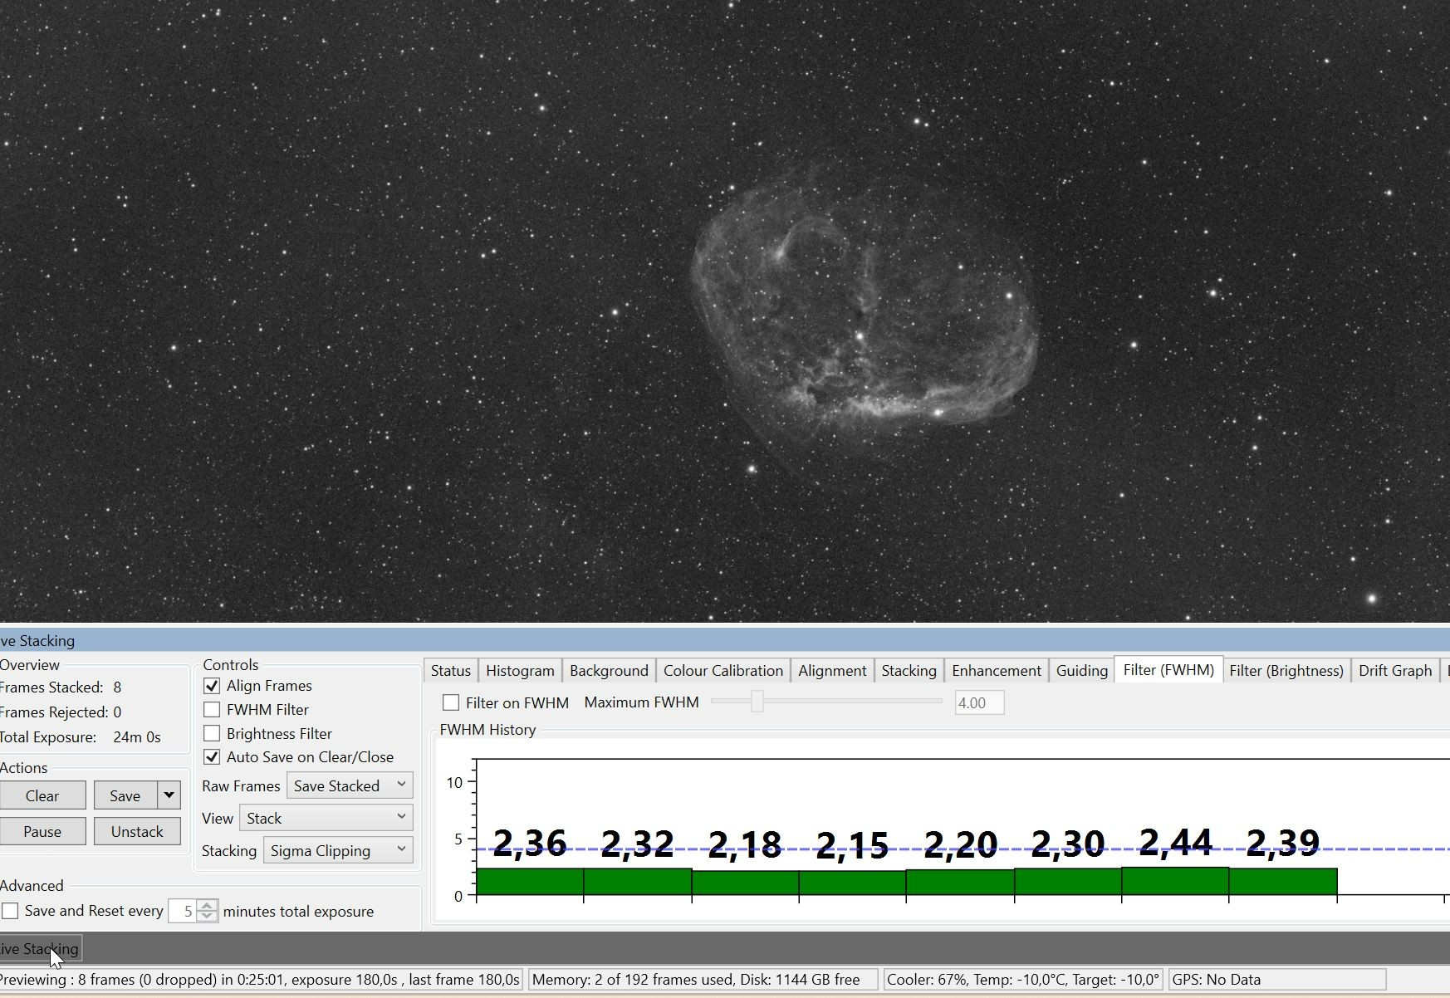
Task: Enable the Brightness Filter checkbox
Action: point(212,734)
